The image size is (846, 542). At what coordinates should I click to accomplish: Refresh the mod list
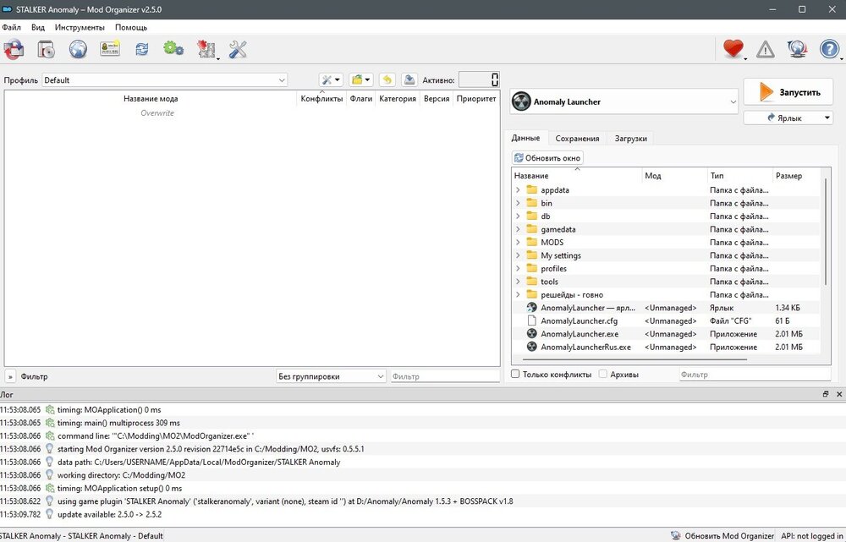141,49
